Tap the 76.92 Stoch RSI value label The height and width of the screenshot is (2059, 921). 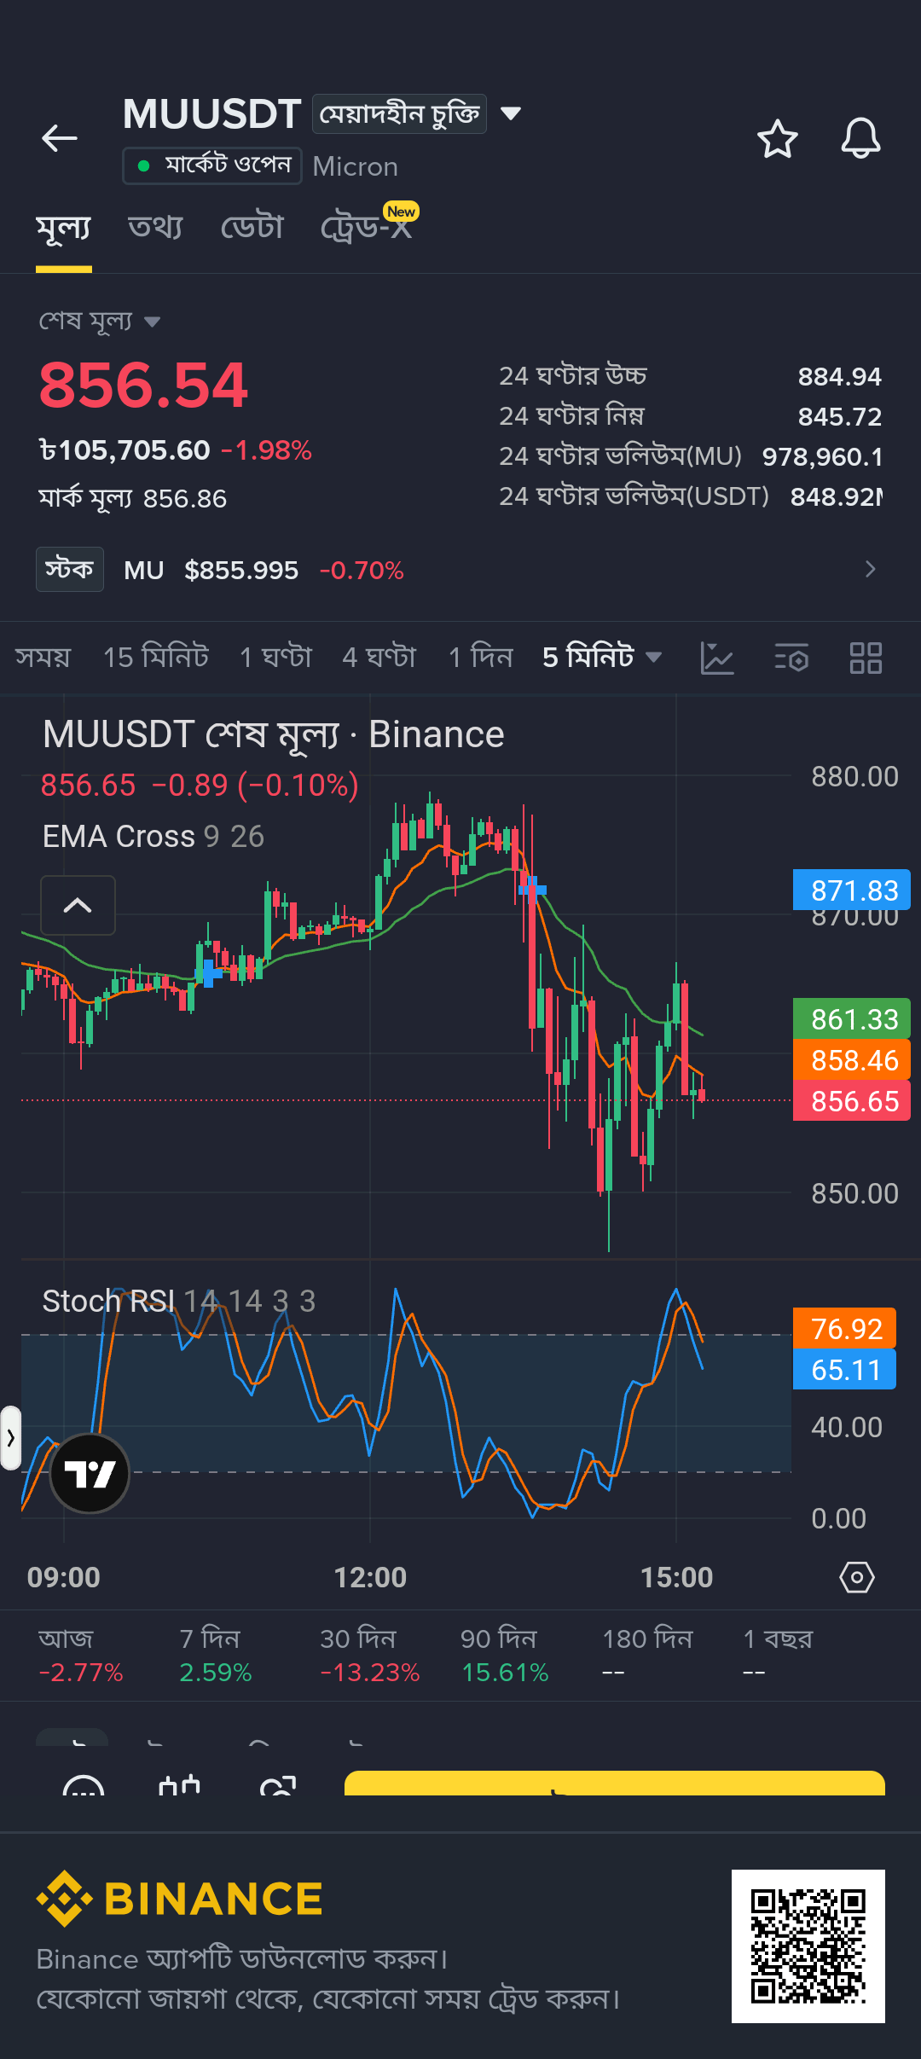[x=844, y=1329]
